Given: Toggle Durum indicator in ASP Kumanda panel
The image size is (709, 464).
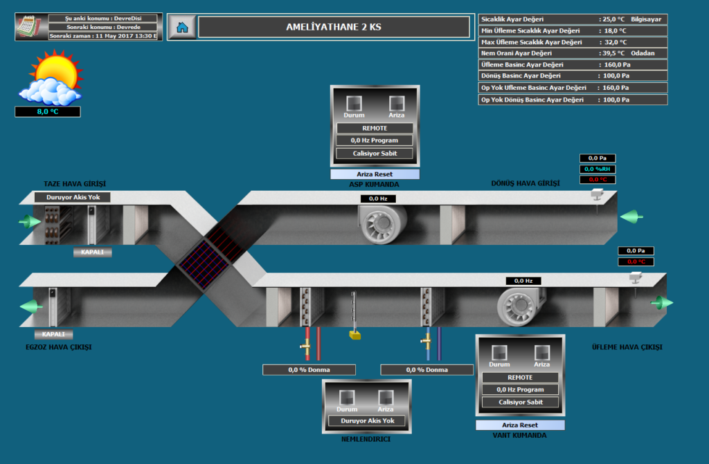Looking at the screenshot, I should [x=354, y=102].
